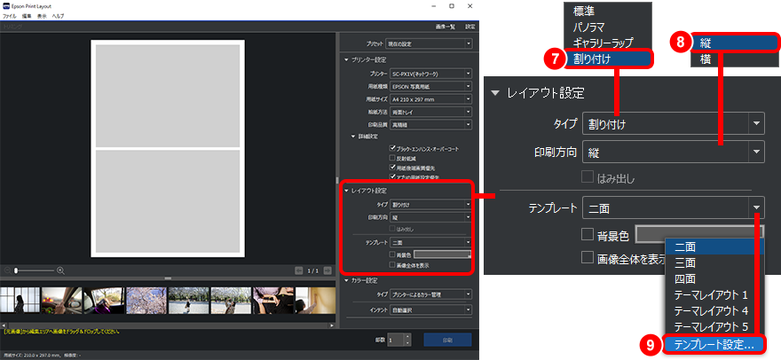
Task: Toggle ブラック・エンハンス・オーバーコート checkbox
Action: pos(392,148)
